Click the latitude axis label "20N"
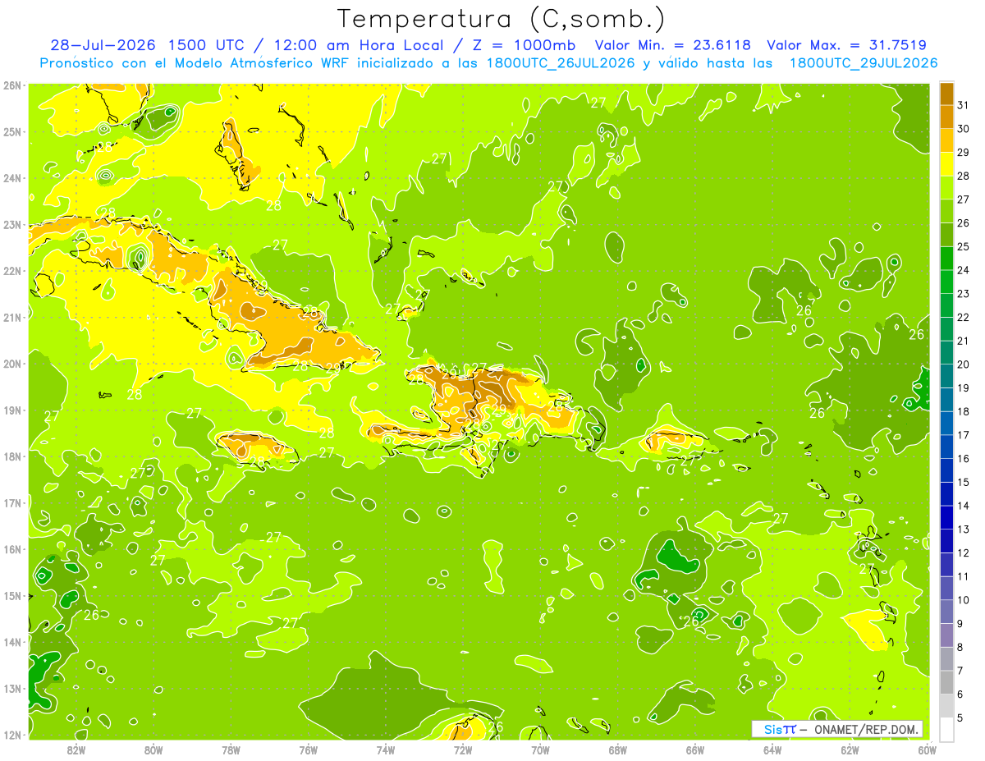The width and height of the screenshot is (985, 761). 12,364
